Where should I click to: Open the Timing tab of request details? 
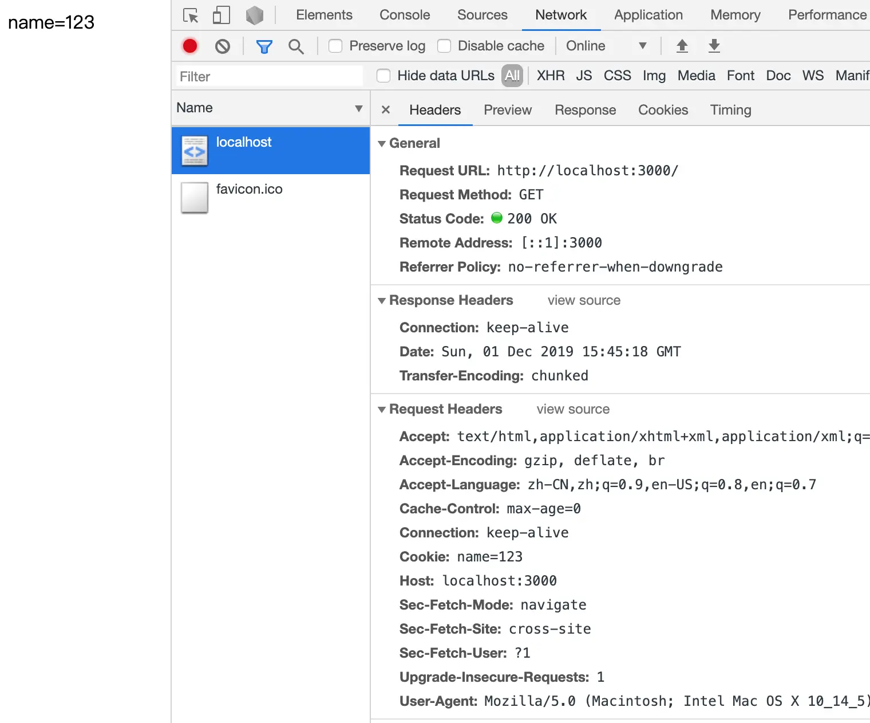pyautogui.click(x=730, y=110)
